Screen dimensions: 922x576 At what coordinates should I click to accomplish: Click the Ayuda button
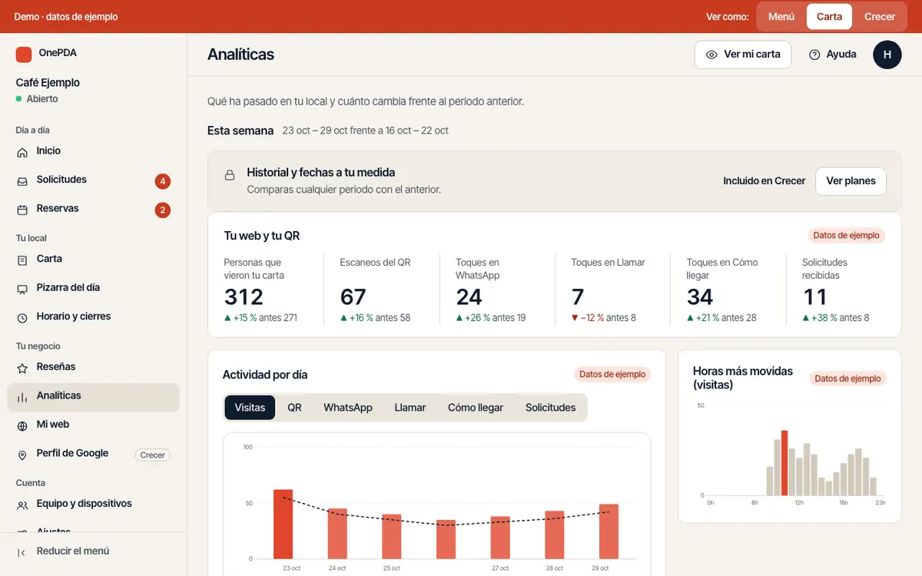click(832, 55)
